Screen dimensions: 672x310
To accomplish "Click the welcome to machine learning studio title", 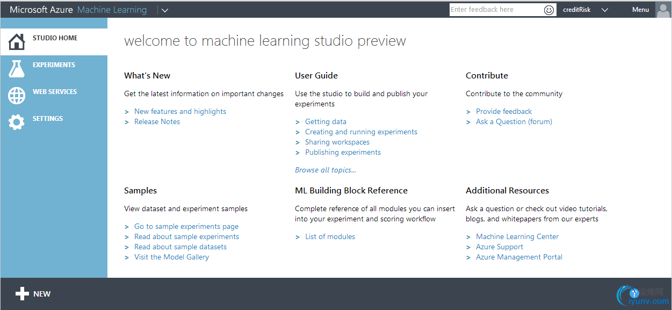I will point(265,41).
